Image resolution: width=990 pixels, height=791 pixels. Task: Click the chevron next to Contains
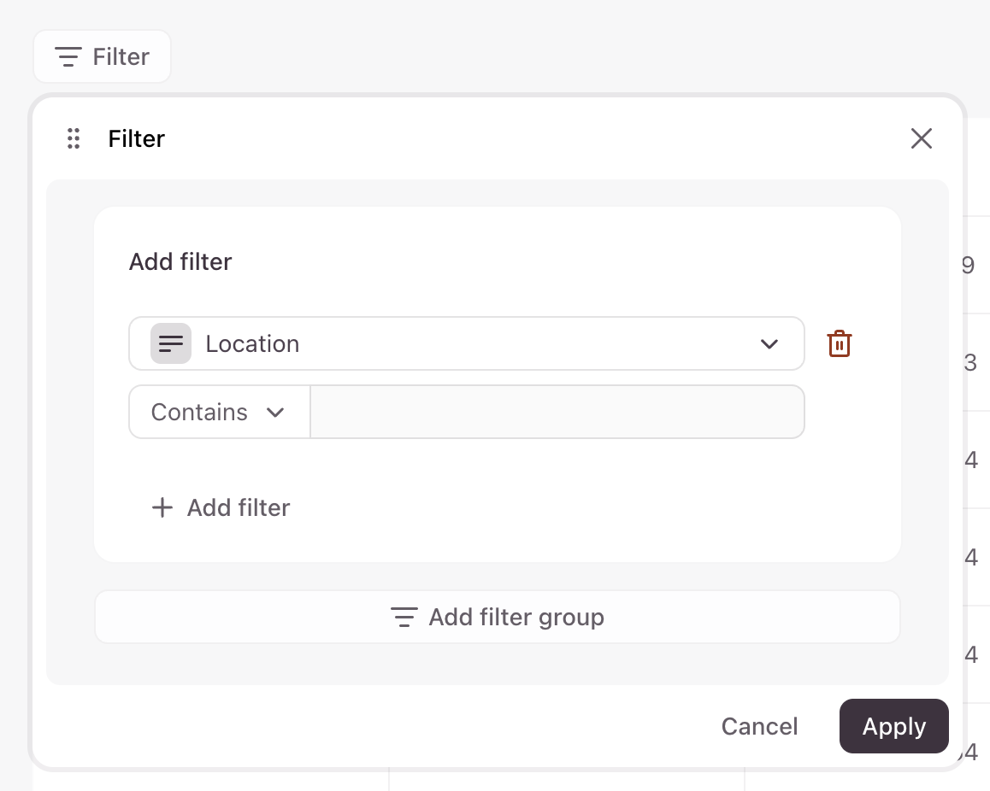pyautogui.click(x=275, y=412)
